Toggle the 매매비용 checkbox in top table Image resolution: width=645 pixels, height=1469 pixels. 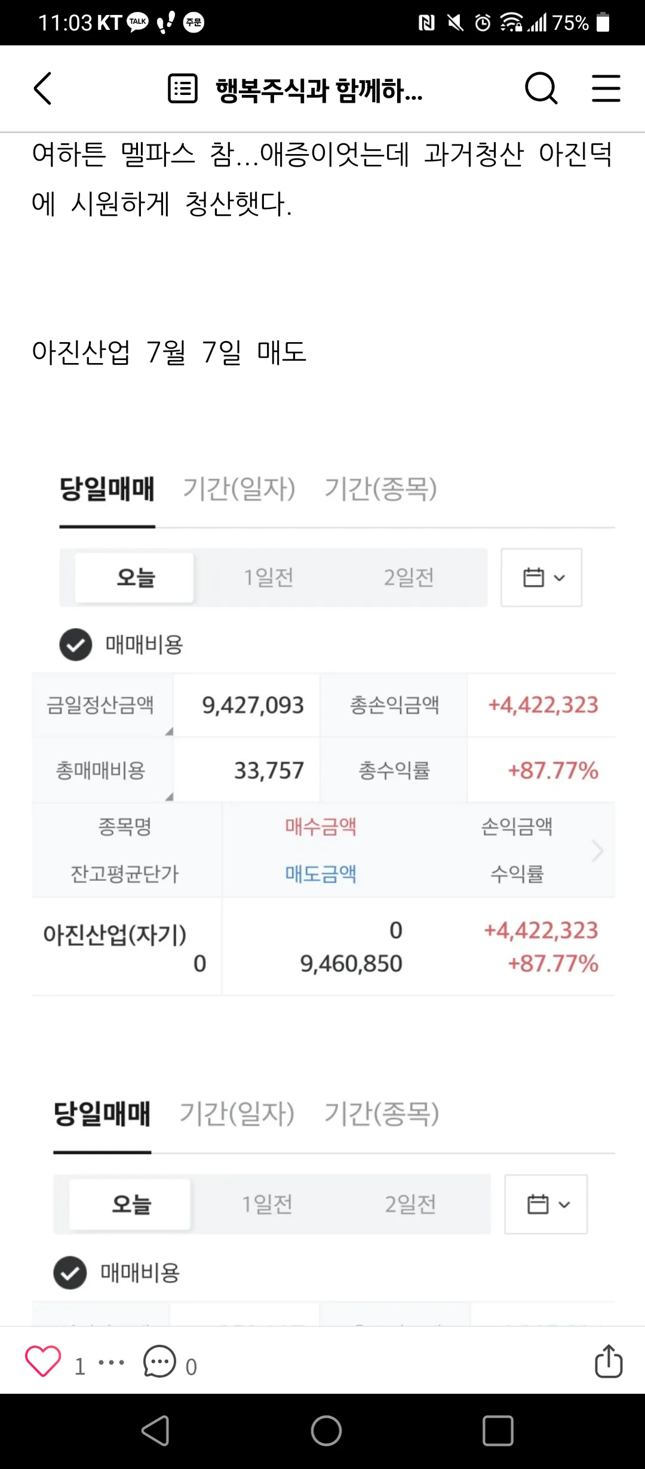coord(75,644)
